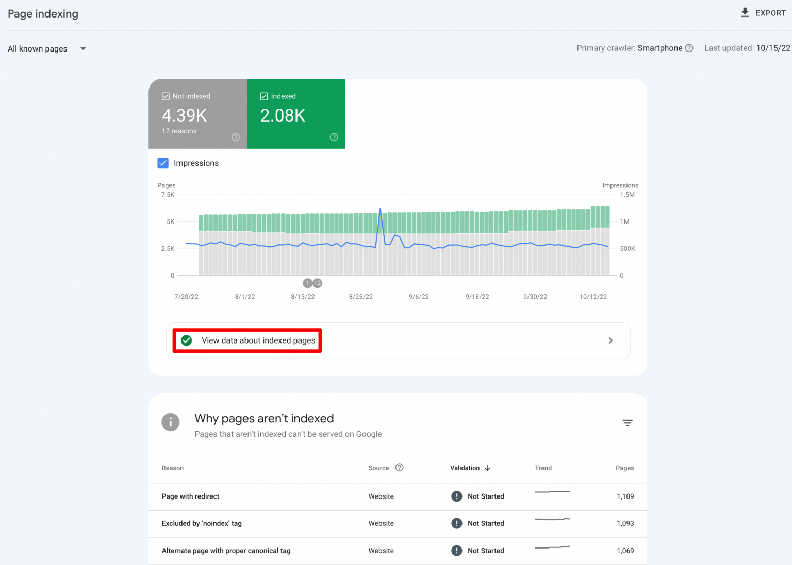Image resolution: width=792 pixels, height=565 pixels.
Task: Click View data about indexed pages
Action: pos(258,340)
